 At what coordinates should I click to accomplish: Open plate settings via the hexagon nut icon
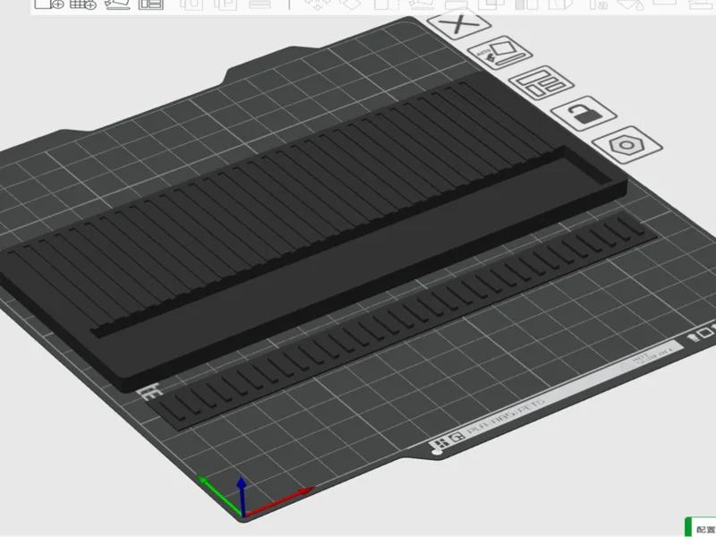point(627,145)
